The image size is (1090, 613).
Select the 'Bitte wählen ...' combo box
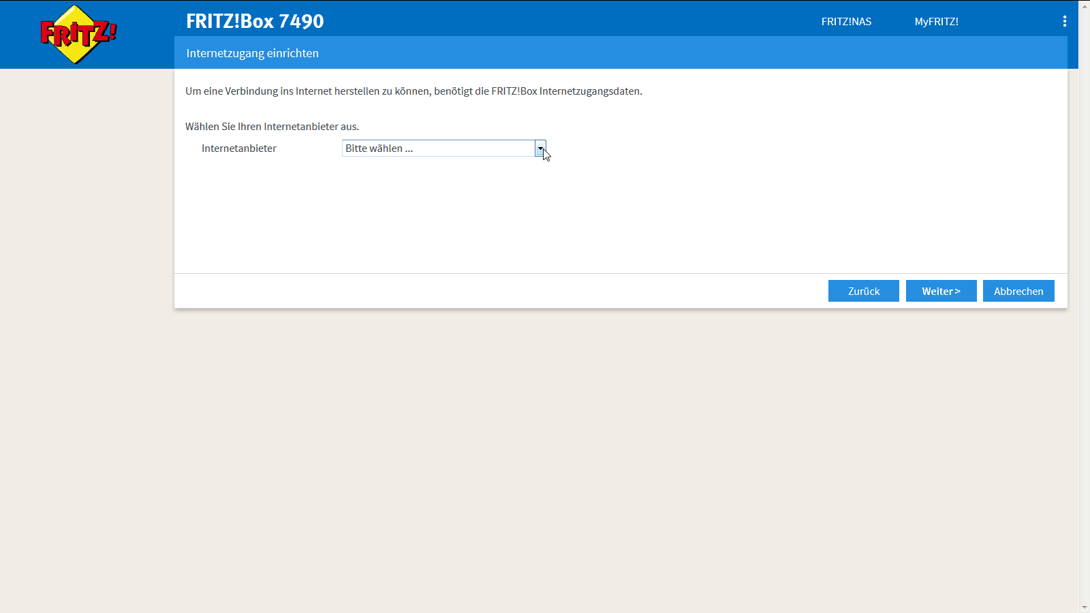pos(444,148)
